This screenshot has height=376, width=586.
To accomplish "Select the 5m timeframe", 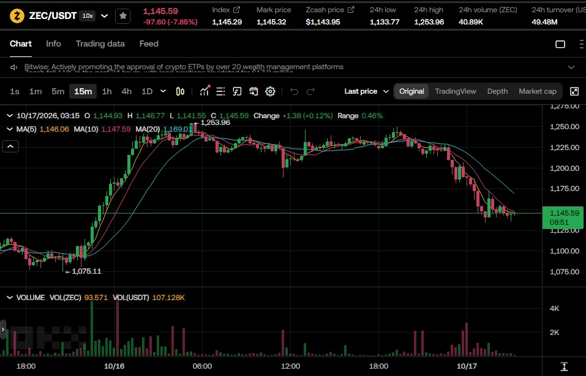I will click(x=58, y=91).
